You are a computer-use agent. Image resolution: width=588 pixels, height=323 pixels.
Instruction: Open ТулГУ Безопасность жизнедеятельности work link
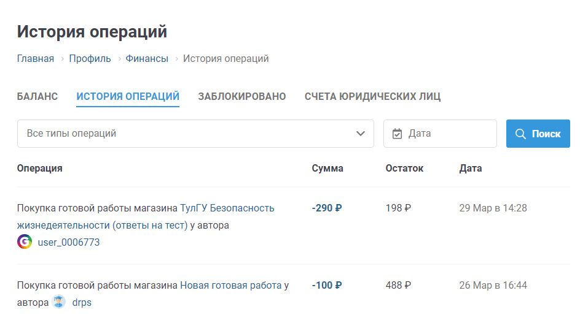click(227, 208)
